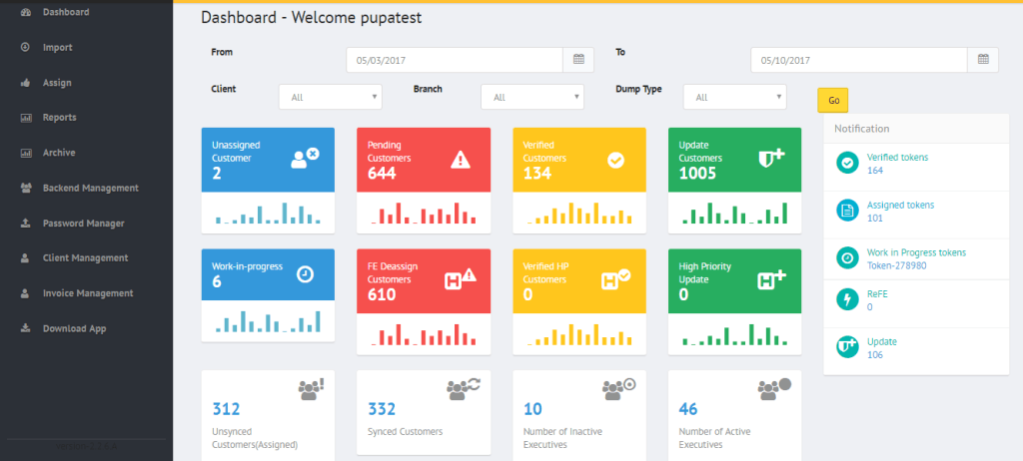Click the yellow Go button
1023x461 pixels.
833,101
